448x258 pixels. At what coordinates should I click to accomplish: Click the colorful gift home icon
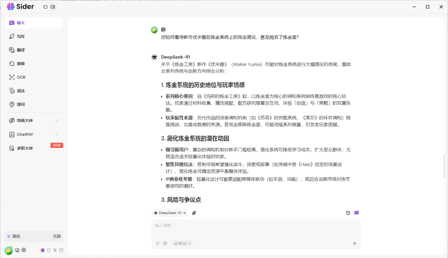(x=43, y=250)
